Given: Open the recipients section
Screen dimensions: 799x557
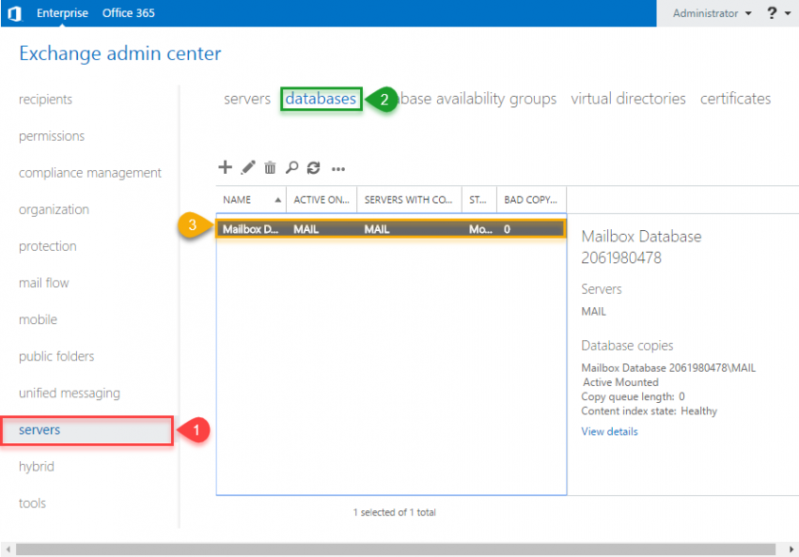Looking at the screenshot, I should point(45,100).
